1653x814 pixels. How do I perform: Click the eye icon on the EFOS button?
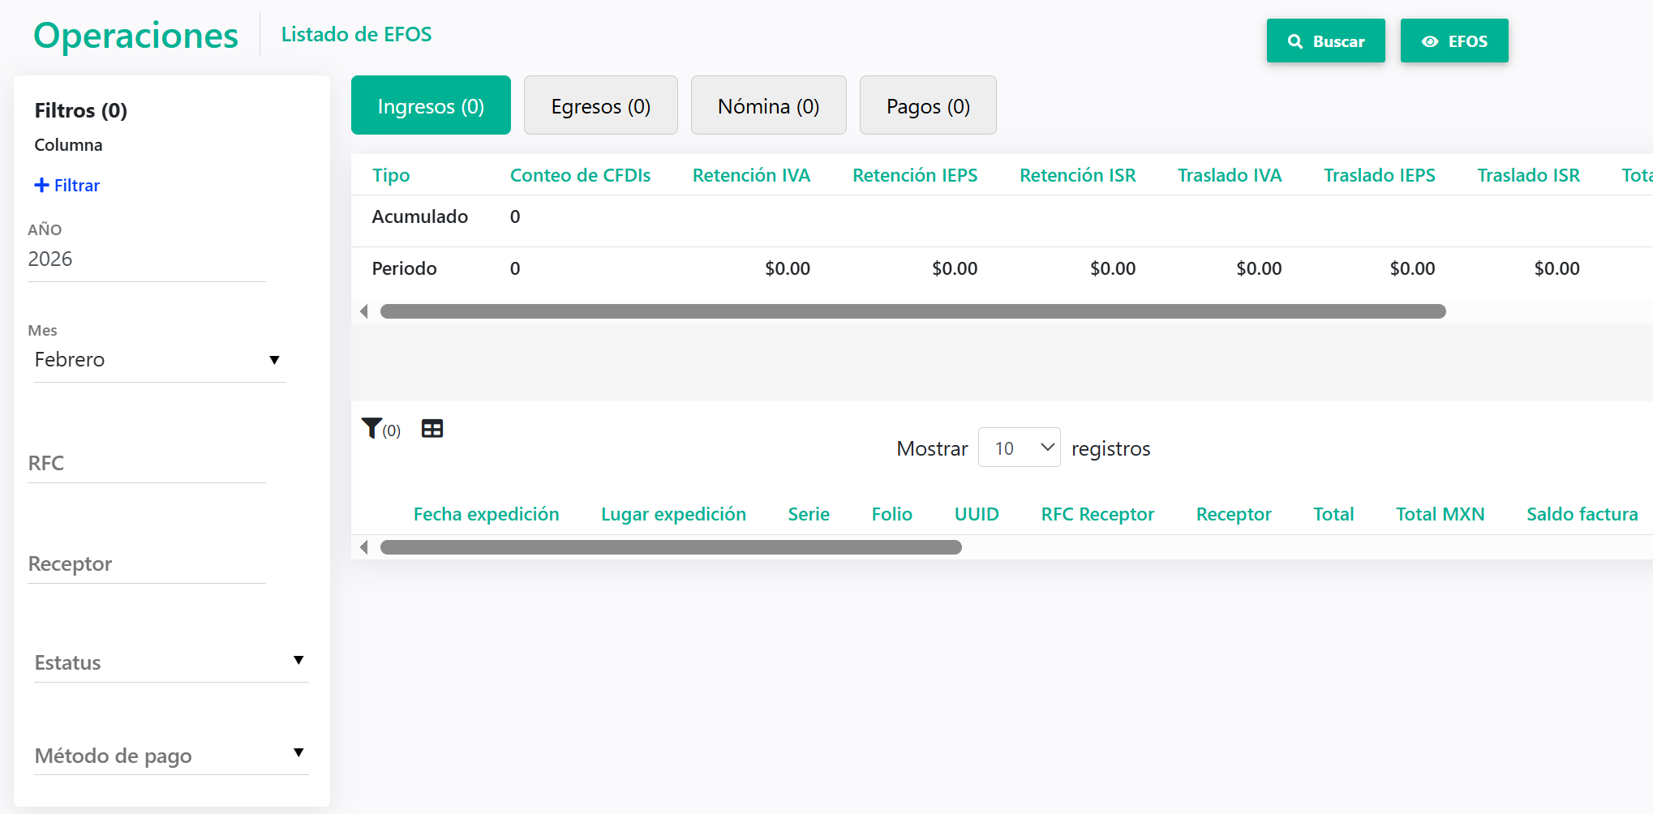pyautogui.click(x=1430, y=41)
